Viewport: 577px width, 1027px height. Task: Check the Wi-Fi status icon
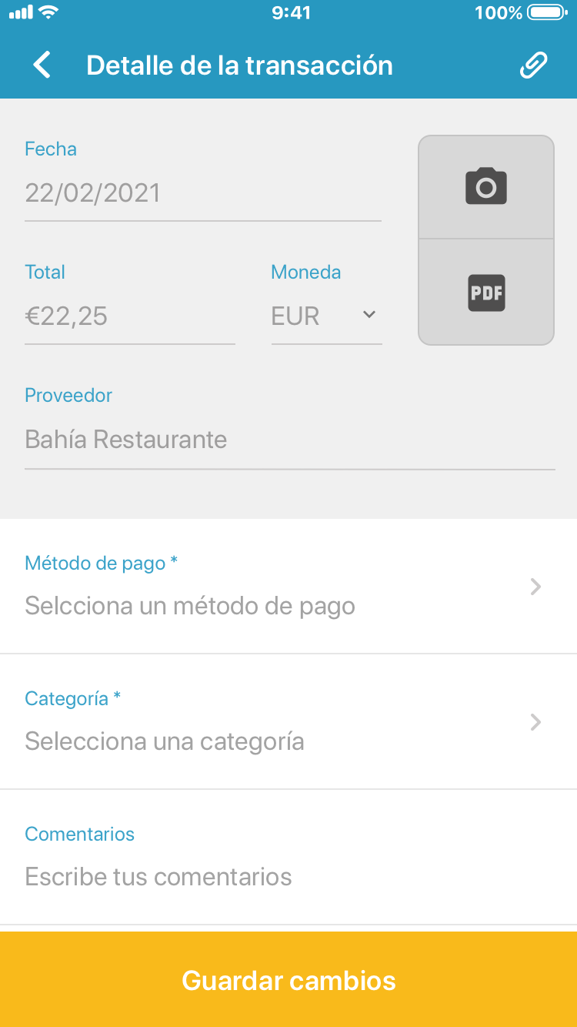pyautogui.click(x=49, y=12)
